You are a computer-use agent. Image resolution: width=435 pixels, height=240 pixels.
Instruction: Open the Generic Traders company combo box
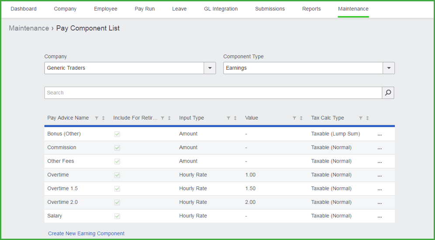coord(130,68)
